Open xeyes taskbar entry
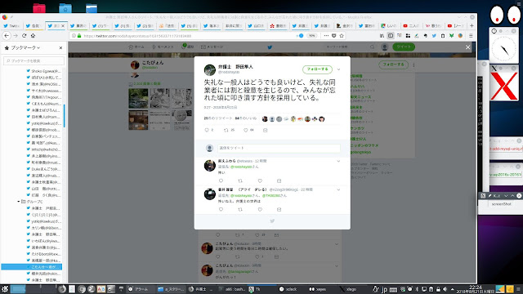523x294 pixels. pyautogui.click(x=318, y=289)
